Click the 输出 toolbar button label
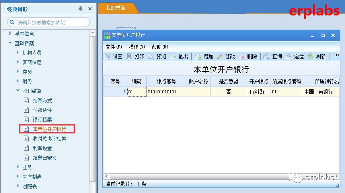The image size is (345, 193). click(x=183, y=57)
